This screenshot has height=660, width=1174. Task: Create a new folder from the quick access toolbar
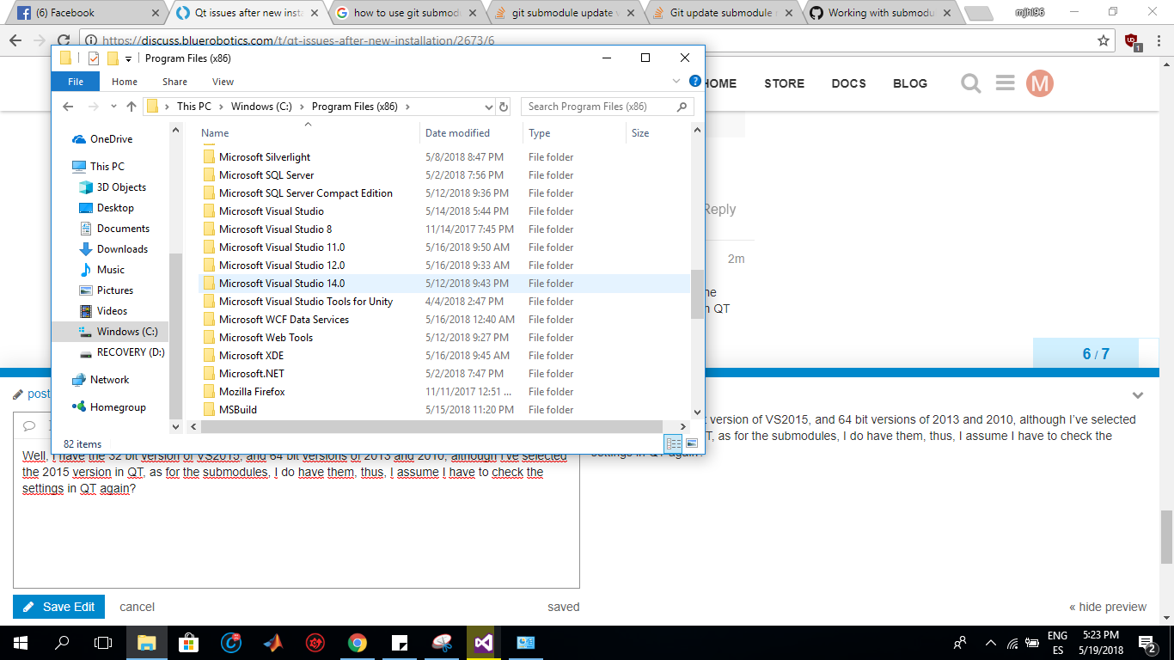pos(113,58)
